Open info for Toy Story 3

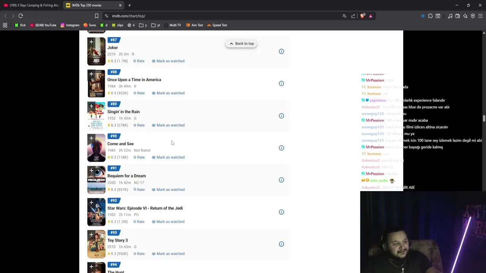[x=281, y=244]
